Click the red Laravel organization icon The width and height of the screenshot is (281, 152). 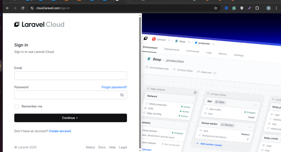(x=154, y=39)
